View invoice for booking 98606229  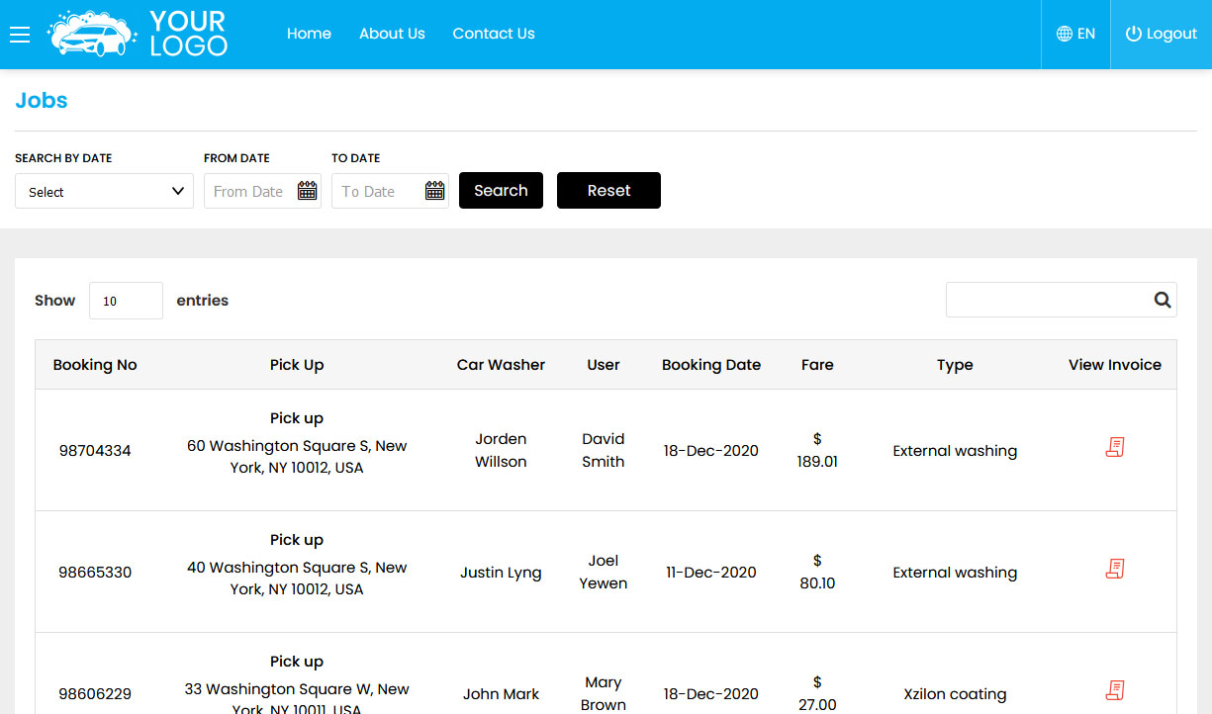click(x=1115, y=690)
